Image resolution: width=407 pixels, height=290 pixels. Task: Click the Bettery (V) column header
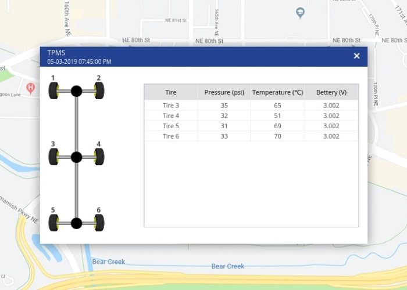(331, 92)
